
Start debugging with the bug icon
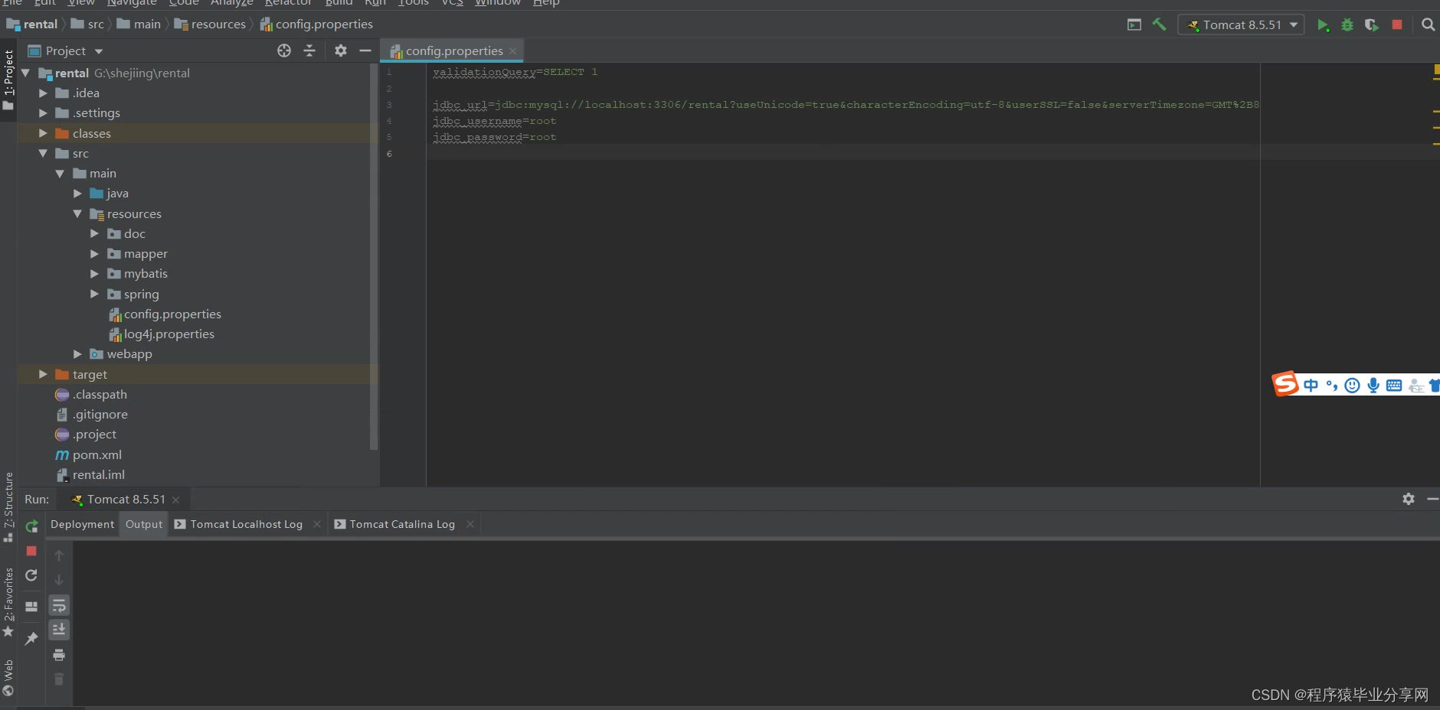click(x=1347, y=24)
